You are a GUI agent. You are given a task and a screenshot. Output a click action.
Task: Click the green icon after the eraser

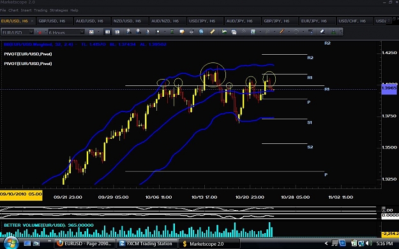333,31
